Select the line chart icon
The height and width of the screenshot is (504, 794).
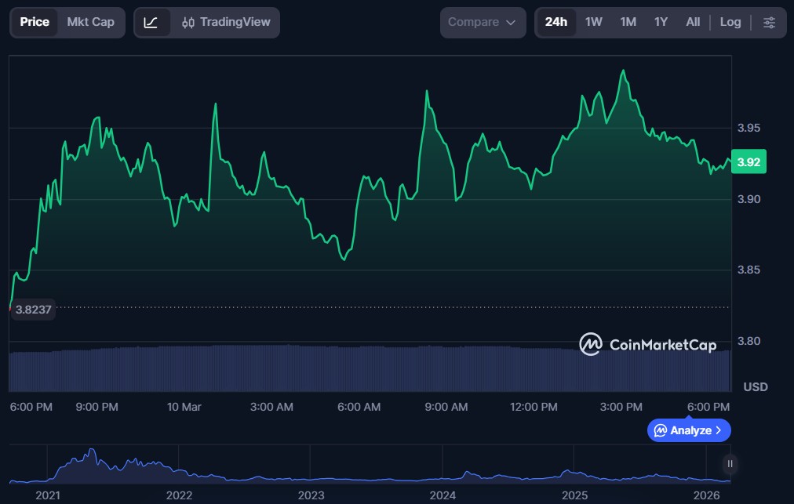click(151, 22)
